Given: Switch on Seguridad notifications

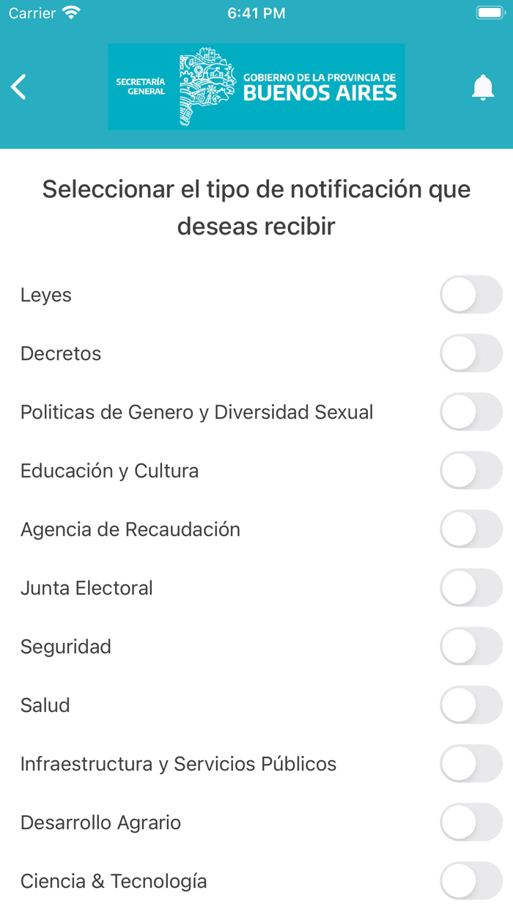Looking at the screenshot, I should coord(471,646).
